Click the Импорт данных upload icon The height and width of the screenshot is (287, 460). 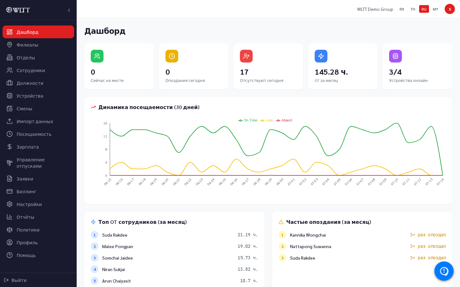(x=10, y=121)
